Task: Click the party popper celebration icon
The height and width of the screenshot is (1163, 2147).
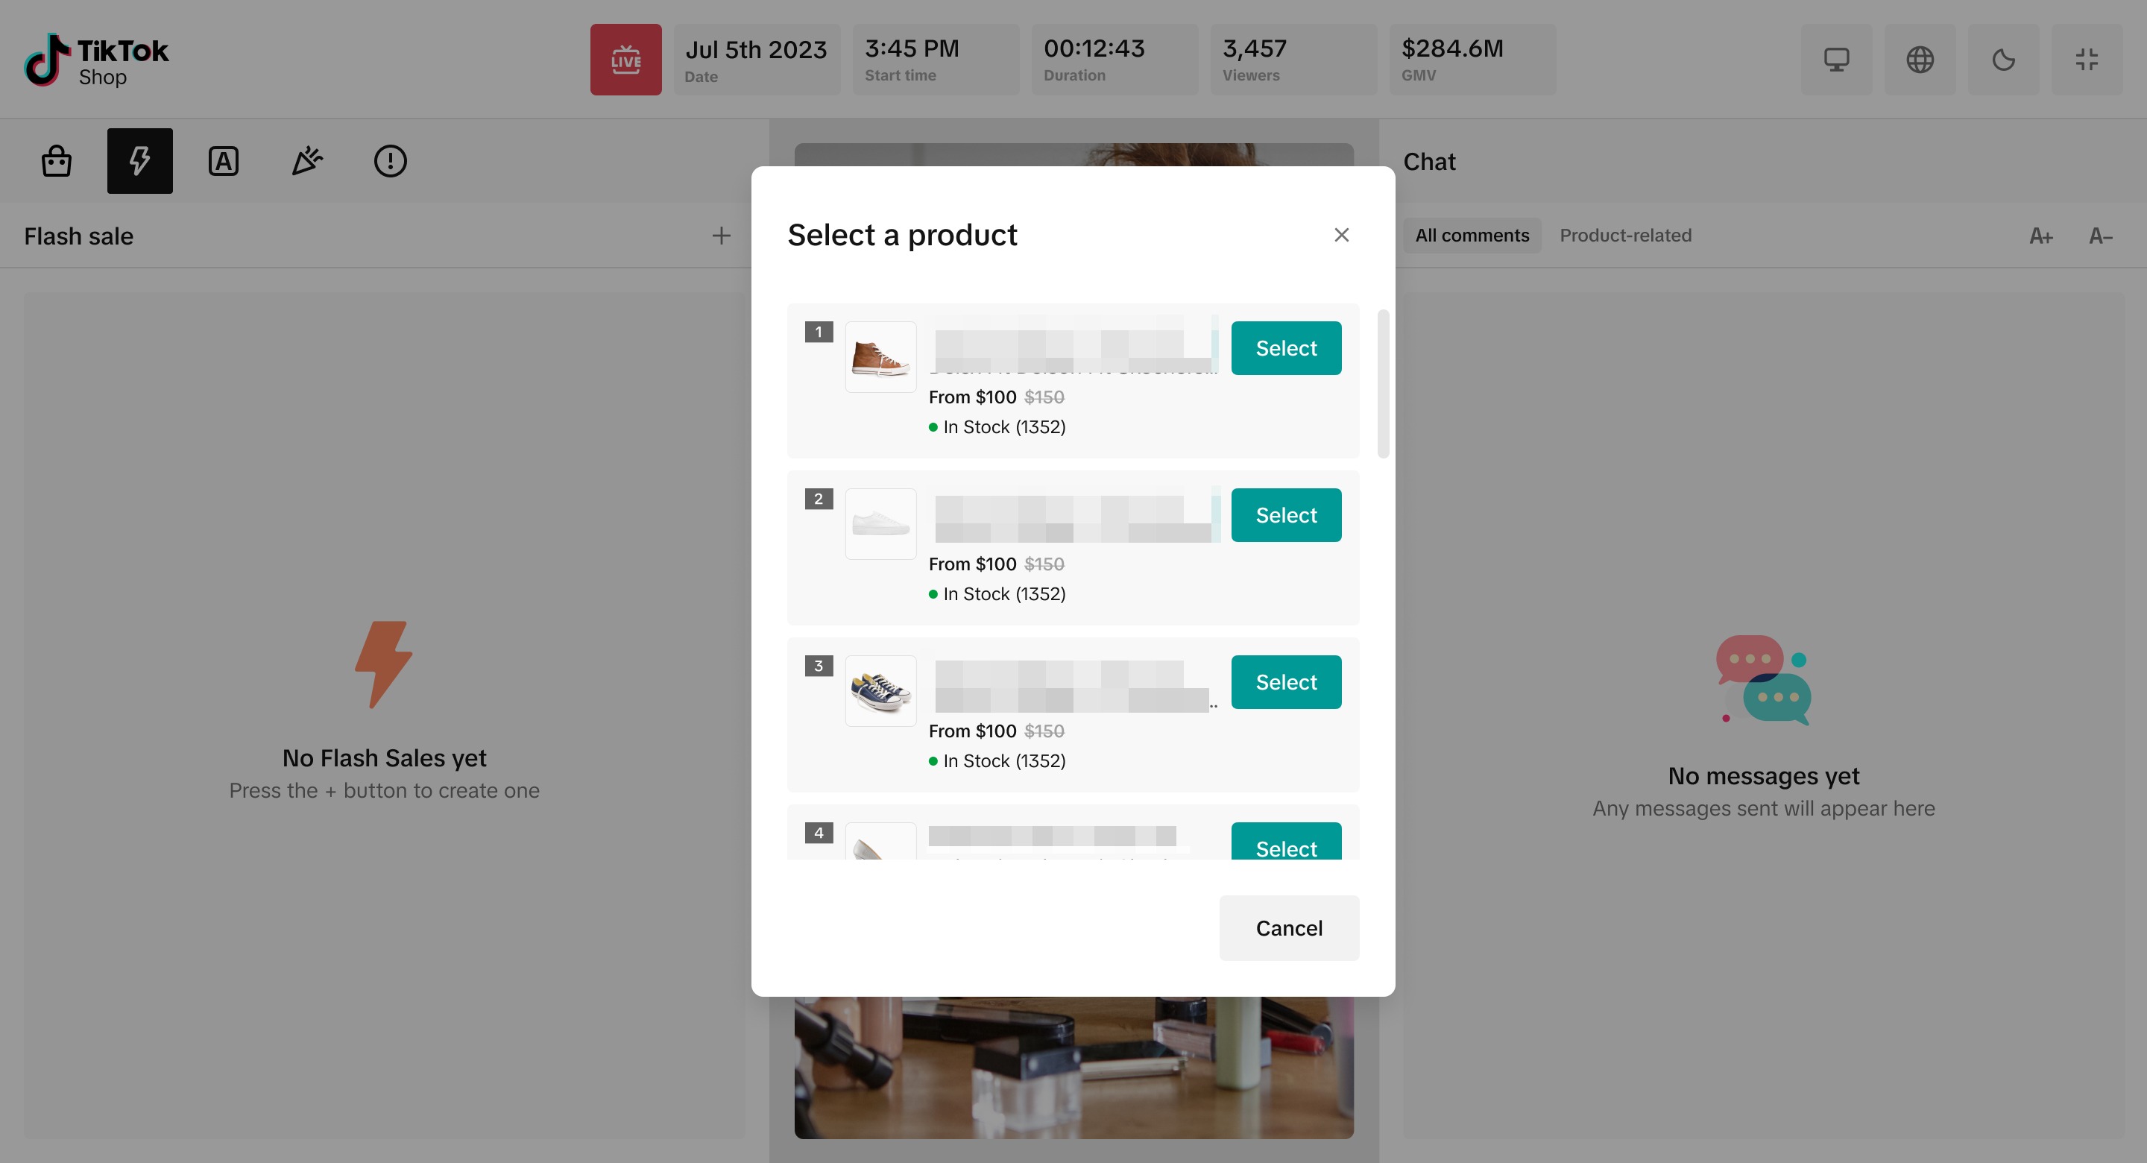Action: (306, 161)
